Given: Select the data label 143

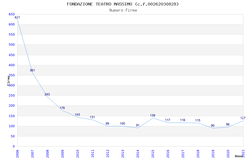Looking at the screenshot, I should [x=77, y=115].
